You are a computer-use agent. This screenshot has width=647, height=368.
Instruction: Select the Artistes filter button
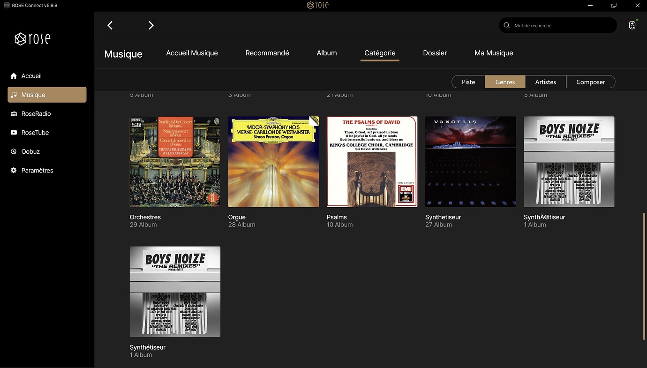pos(546,82)
